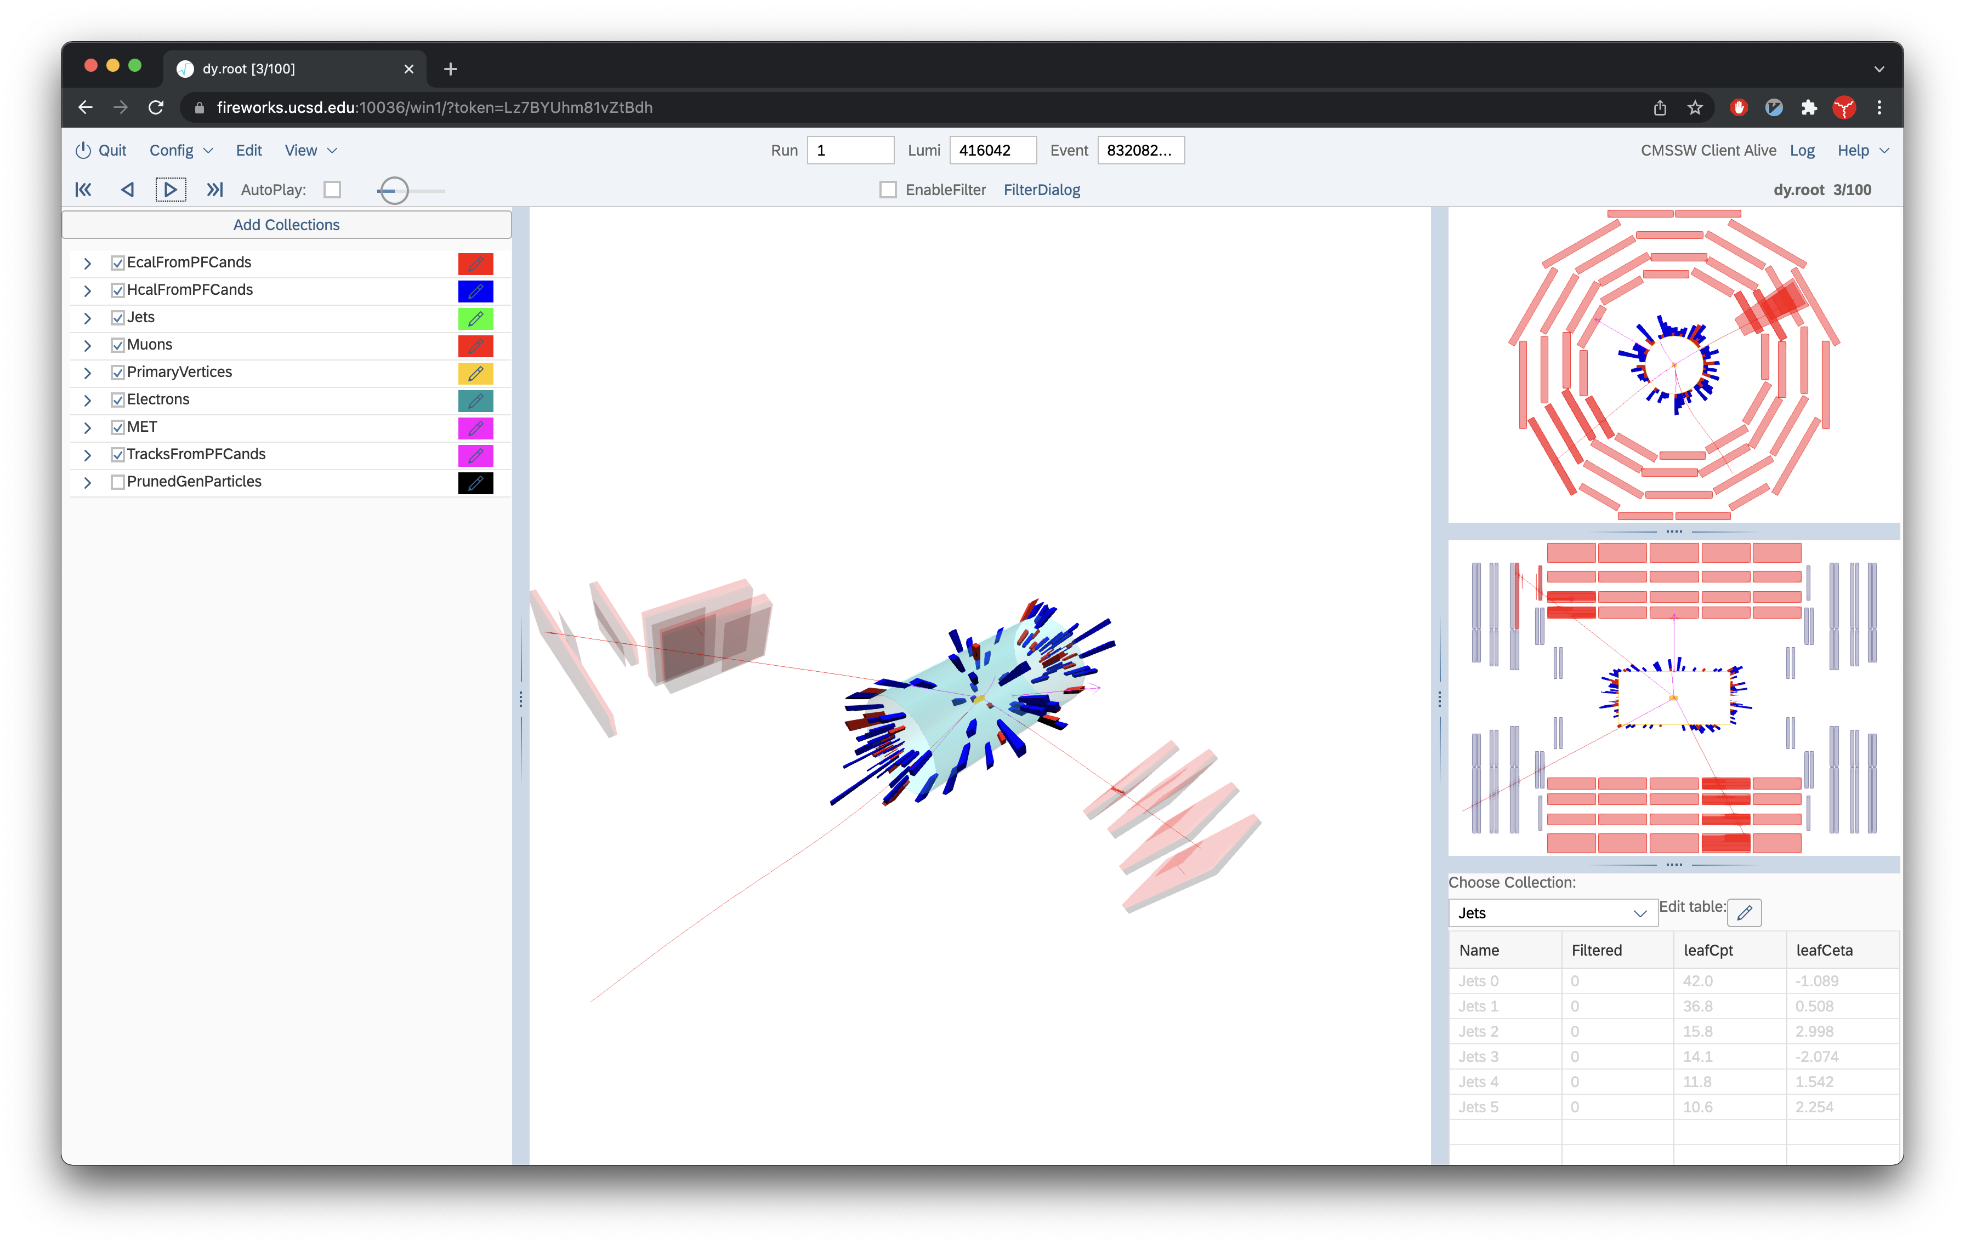Click the site lock icon
The width and height of the screenshot is (1965, 1246).
pos(199,107)
